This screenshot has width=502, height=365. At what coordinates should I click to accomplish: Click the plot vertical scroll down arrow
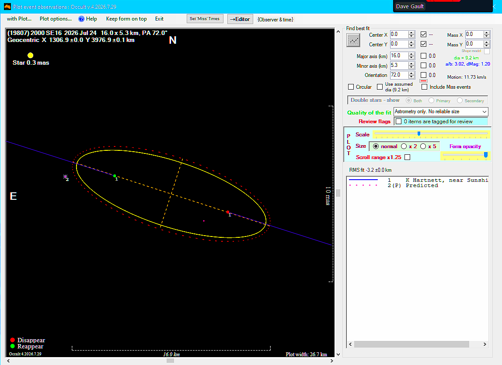338,355
